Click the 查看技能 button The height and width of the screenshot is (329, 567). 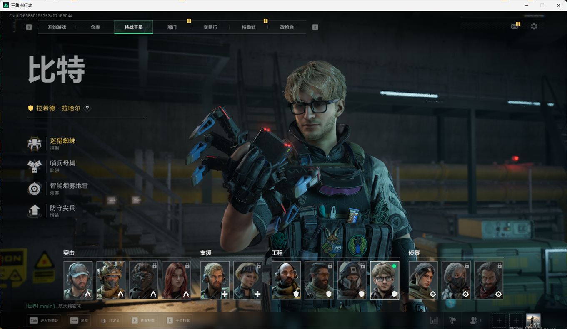coord(143,320)
